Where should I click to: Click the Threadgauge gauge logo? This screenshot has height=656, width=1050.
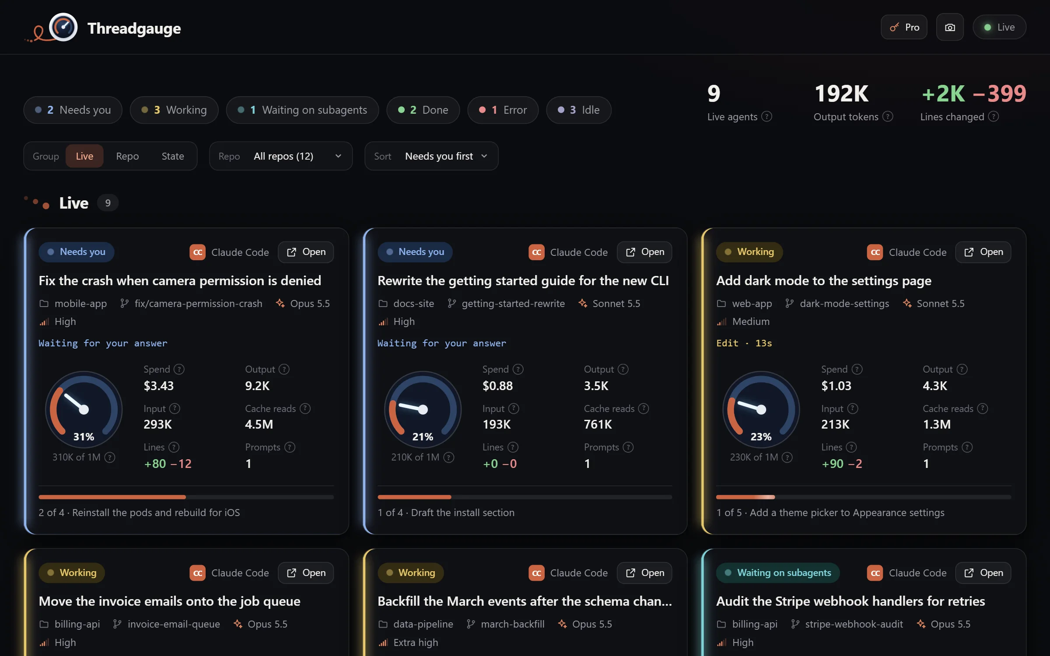click(63, 27)
